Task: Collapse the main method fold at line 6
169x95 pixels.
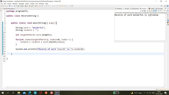Action: point(6,23)
